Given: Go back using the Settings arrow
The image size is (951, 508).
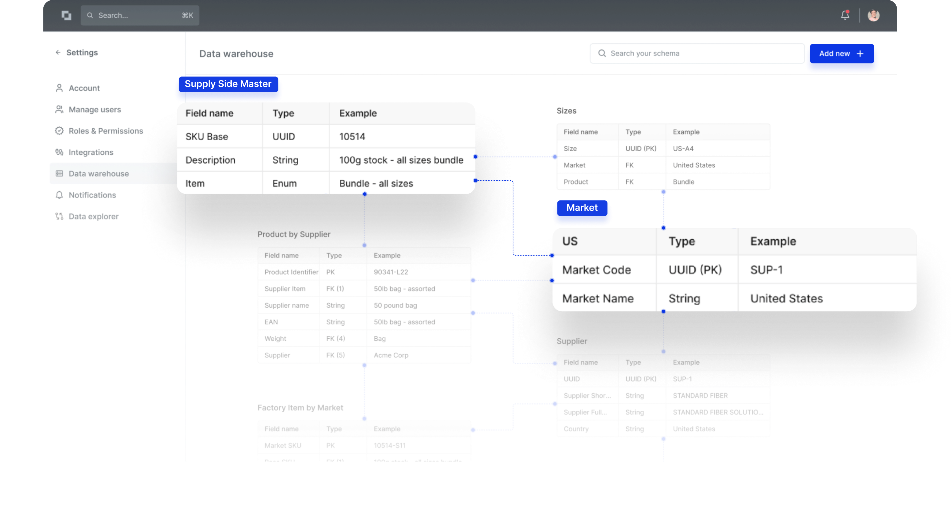Looking at the screenshot, I should (x=58, y=52).
